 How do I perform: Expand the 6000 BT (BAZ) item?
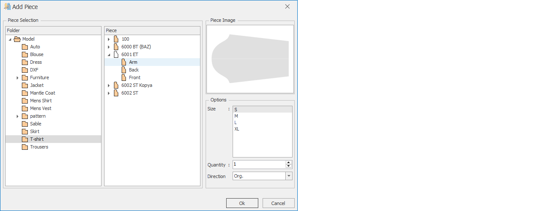point(109,47)
